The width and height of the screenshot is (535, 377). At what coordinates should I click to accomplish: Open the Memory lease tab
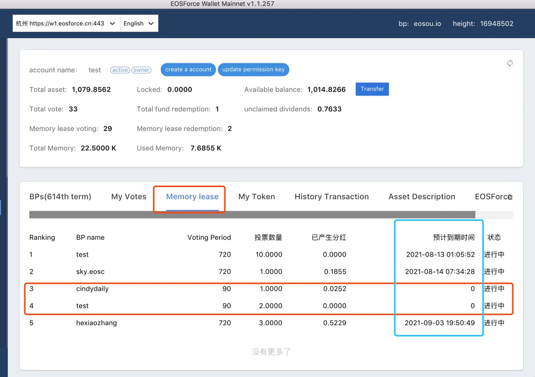tap(192, 197)
